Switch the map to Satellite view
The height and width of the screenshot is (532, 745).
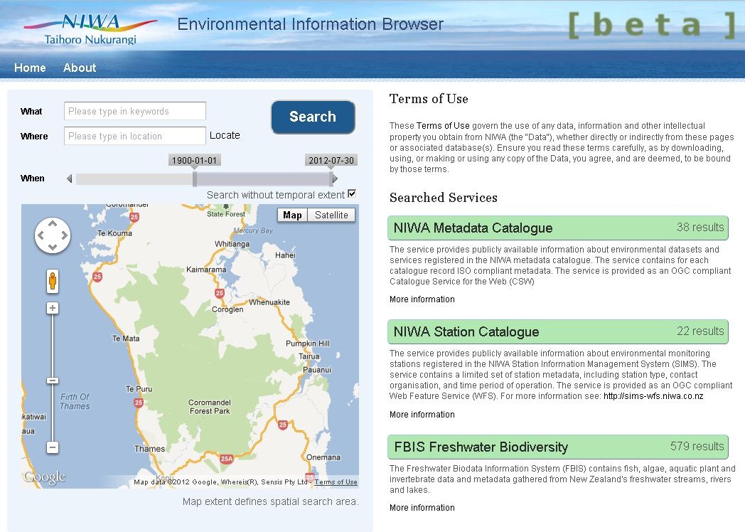(x=331, y=215)
